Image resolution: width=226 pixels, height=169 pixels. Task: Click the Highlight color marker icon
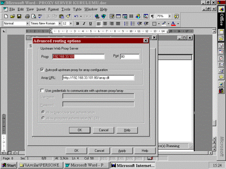pos(164,24)
